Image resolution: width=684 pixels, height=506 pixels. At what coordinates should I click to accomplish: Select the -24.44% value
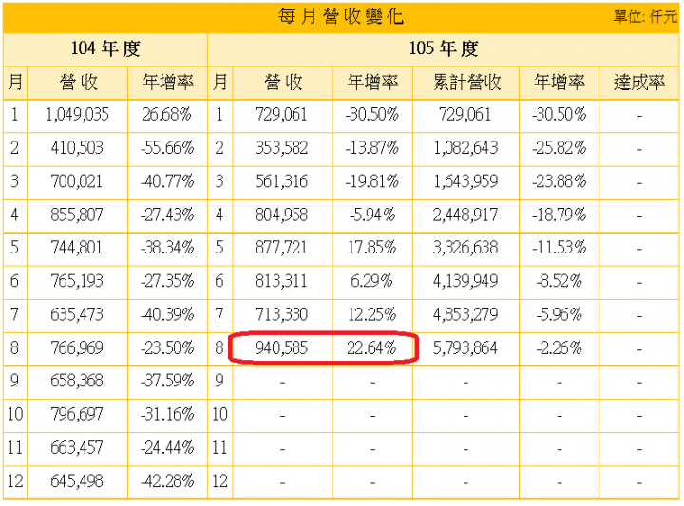[167, 448]
